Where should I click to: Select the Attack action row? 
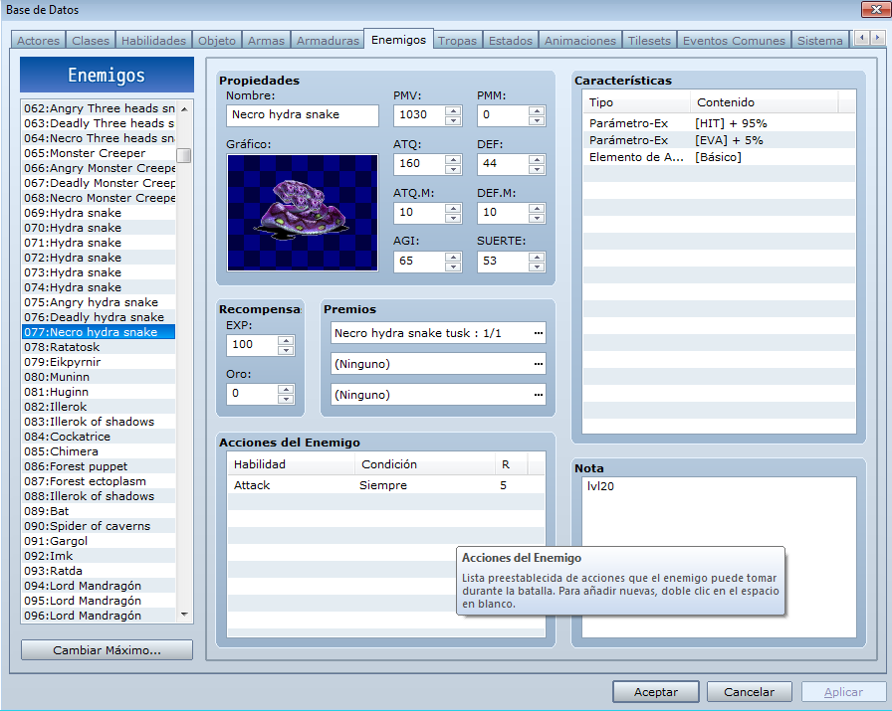tap(385, 485)
